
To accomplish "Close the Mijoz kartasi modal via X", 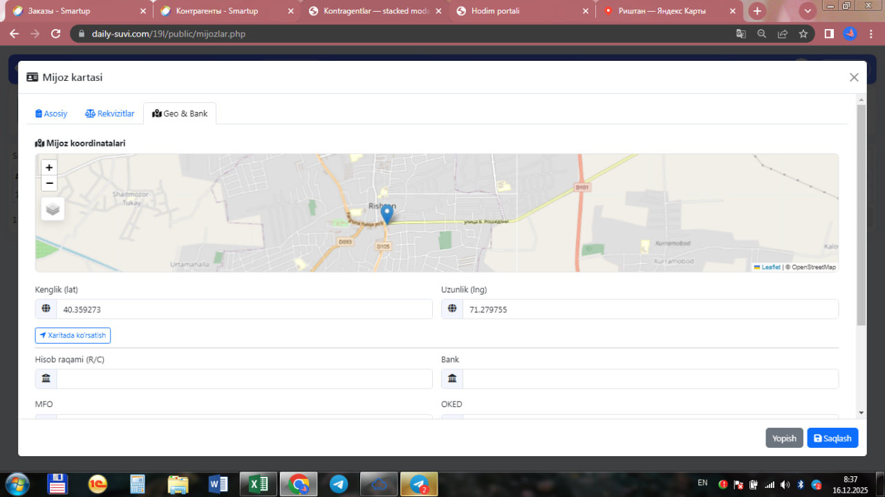I will pos(854,77).
